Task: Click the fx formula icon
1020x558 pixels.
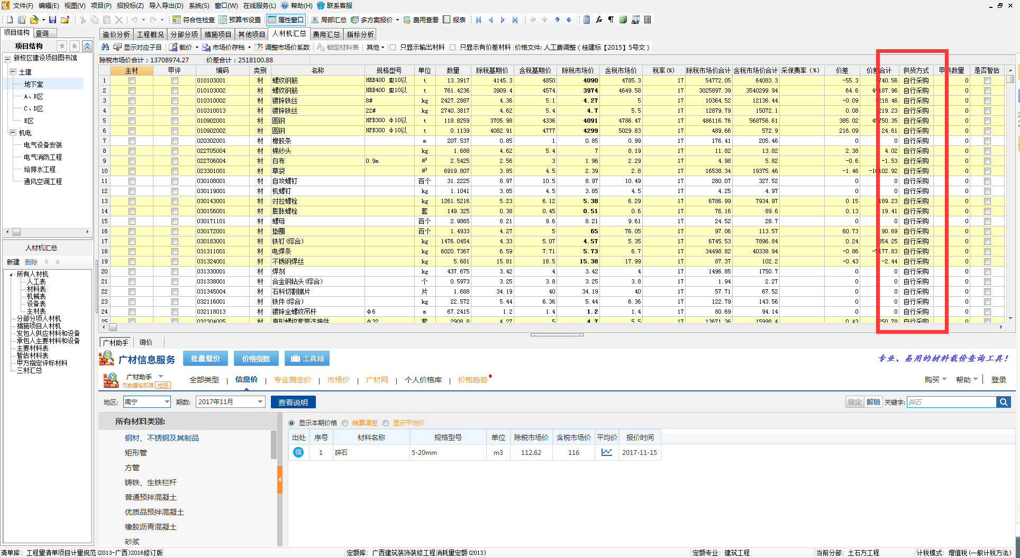Action: tap(599, 20)
